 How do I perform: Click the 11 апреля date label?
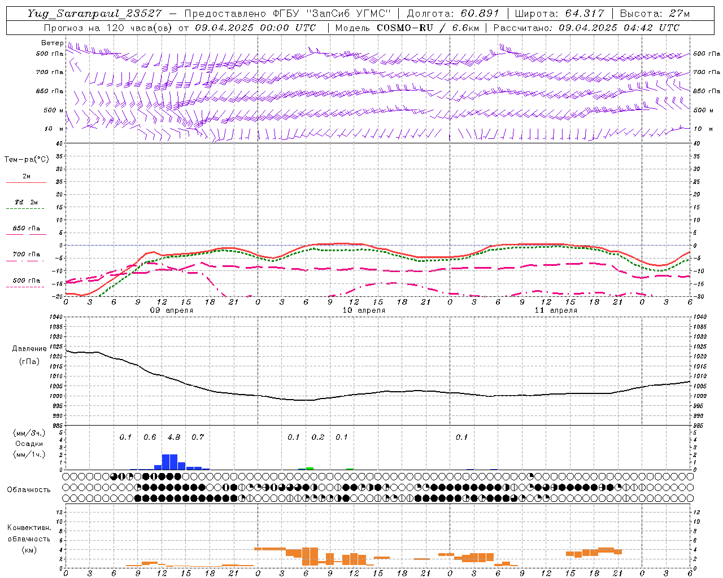click(556, 310)
